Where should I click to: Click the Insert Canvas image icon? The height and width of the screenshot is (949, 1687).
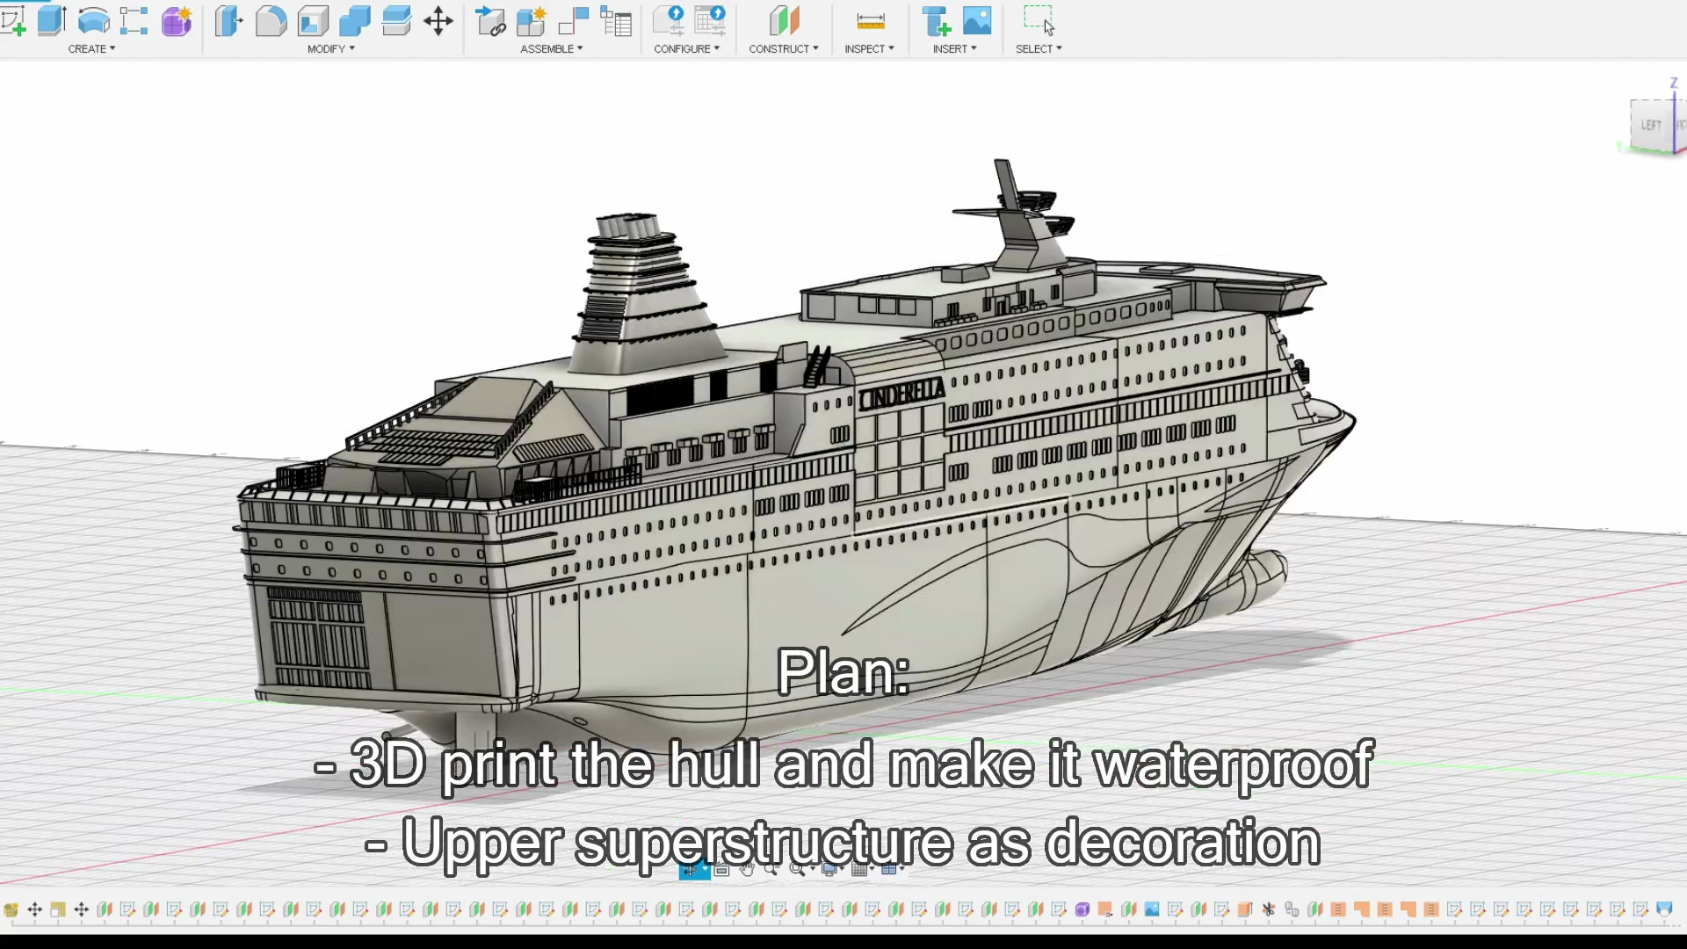coord(977,20)
